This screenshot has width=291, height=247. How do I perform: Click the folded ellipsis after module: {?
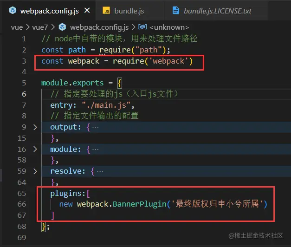click(96, 149)
